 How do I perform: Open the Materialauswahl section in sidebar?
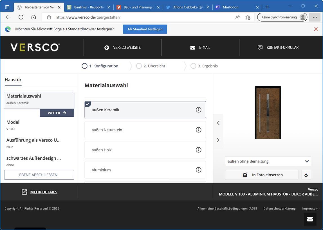(x=39, y=100)
